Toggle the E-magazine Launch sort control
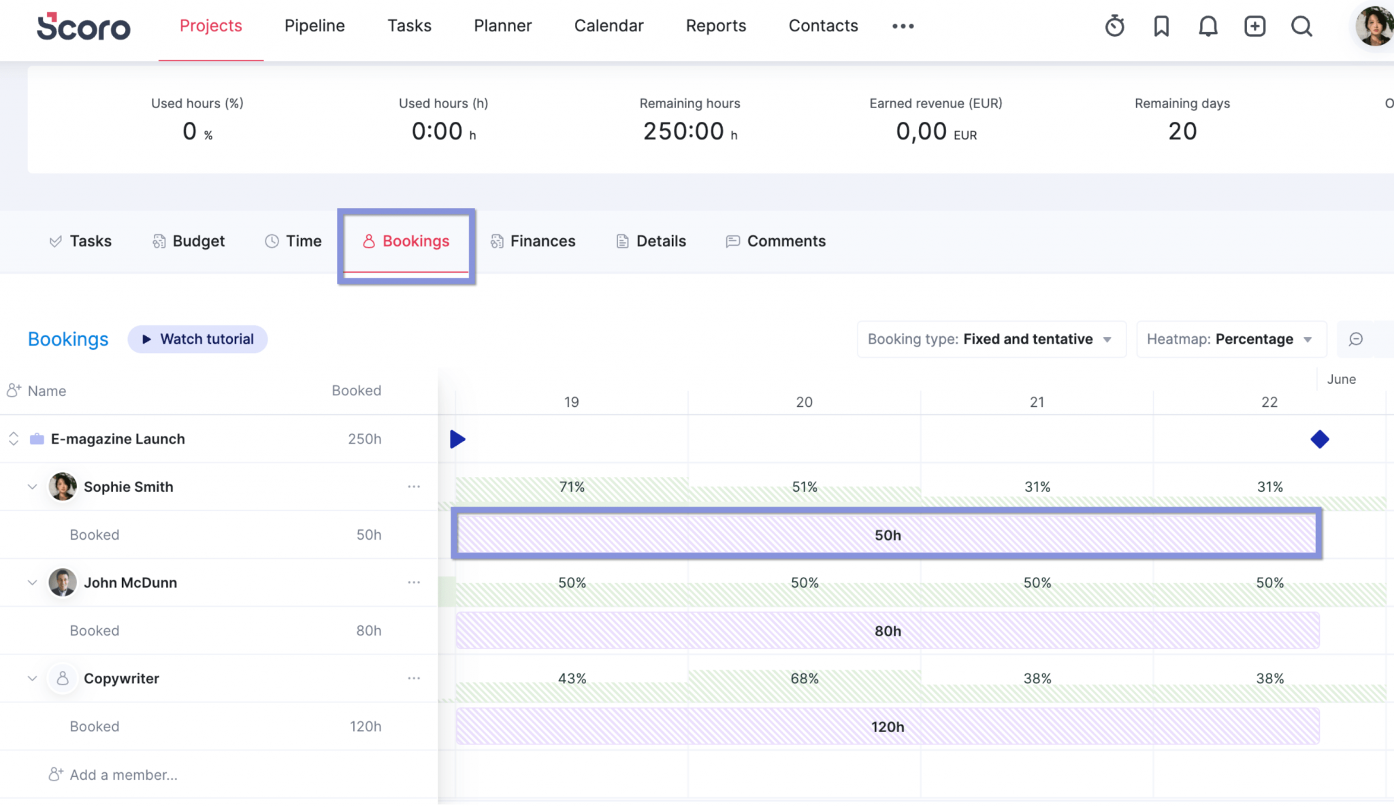 coord(14,438)
